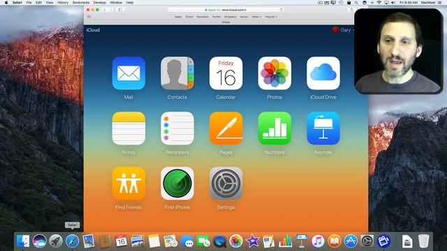Image resolution: width=447 pixels, height=251 pixels.
Task: Open iCloud Photos
Action: point(274,73)
